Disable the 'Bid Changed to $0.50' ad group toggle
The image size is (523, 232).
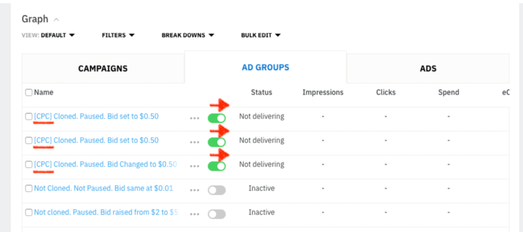(x=217, y=166)
